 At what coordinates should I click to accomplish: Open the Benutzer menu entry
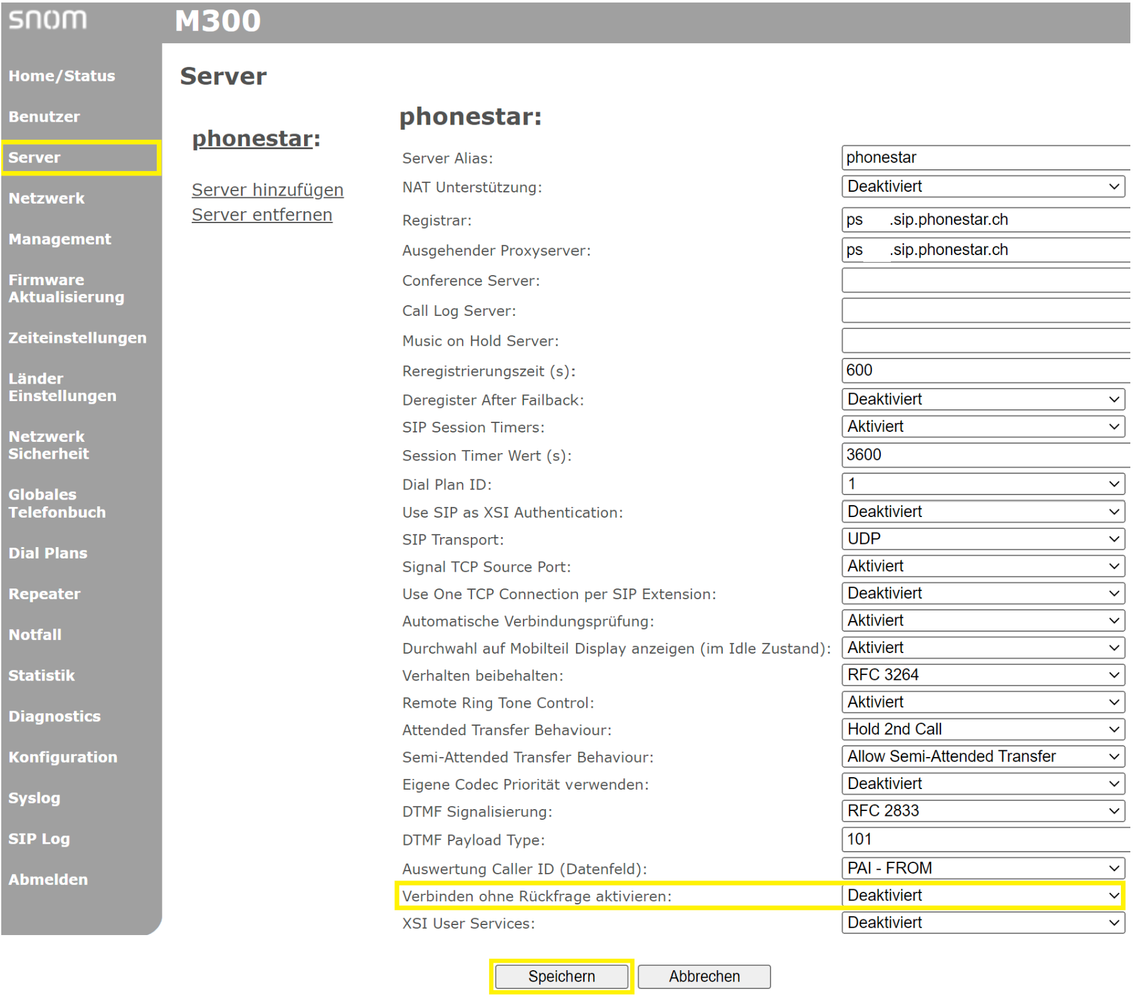coord(44,117)
